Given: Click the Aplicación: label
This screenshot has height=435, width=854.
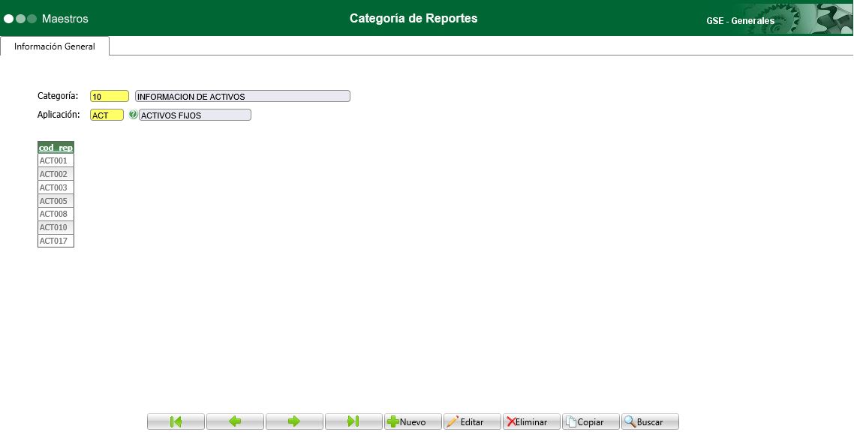Looking at the screenshot, I should click(x=59, y=114).
